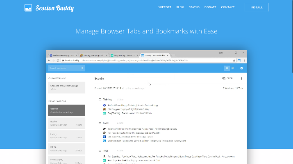The width and height of the screenshot is (293, 164).
Task: Open the Funny saved session
Action: (x=66, y=136)
